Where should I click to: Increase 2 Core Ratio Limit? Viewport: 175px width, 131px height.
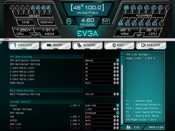click(x=115, y=72)
